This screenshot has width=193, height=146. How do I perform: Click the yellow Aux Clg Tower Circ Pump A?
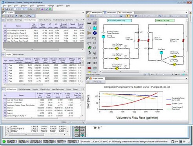pyautogui.click(x=117, y=49)
